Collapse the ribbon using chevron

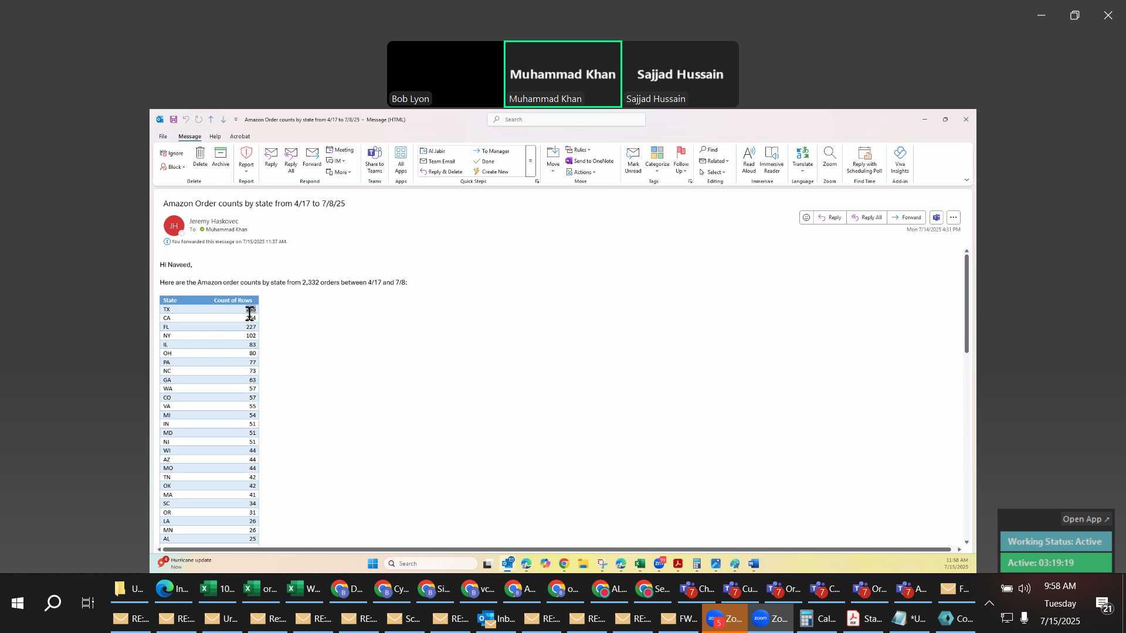[x=967, y=180]
